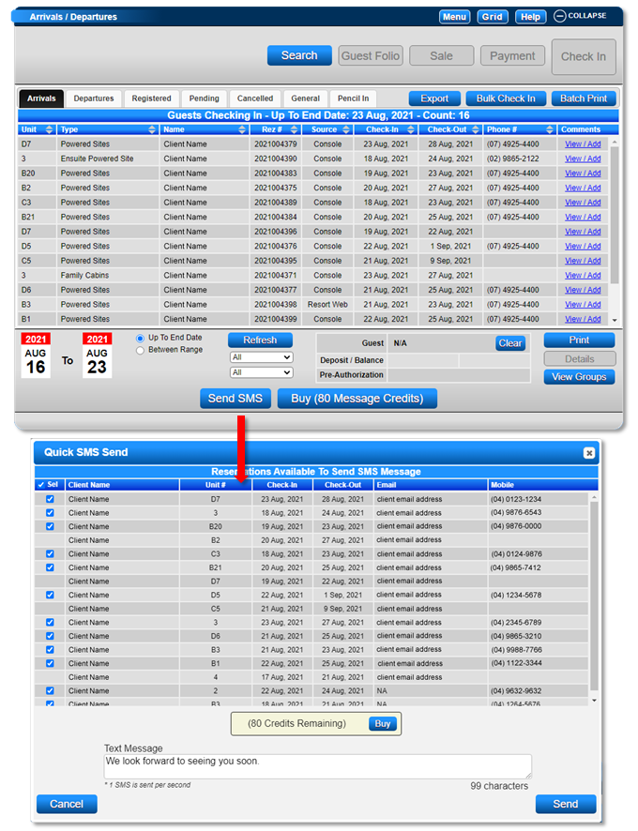Viewport: 638px width, 831px height.
Task: Select the Between Range radio option
Action: (x=140, y=350)
